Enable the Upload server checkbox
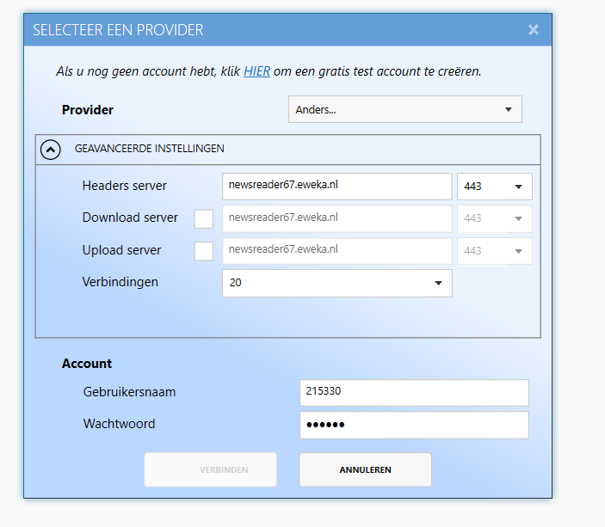Viewport: 605px width, 527px height. click(x=204, y=251)
